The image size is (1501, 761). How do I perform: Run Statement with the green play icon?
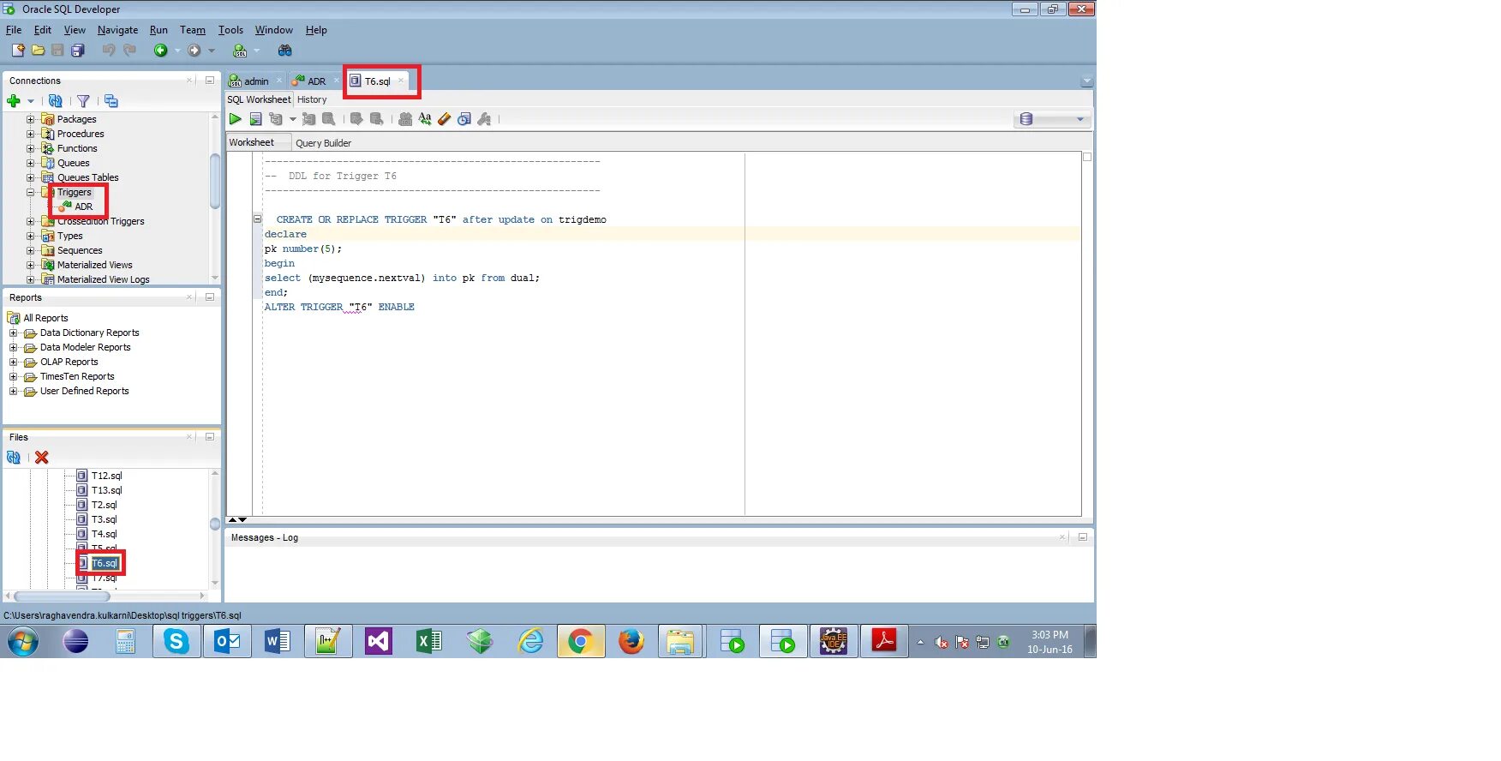coord(235,119)
